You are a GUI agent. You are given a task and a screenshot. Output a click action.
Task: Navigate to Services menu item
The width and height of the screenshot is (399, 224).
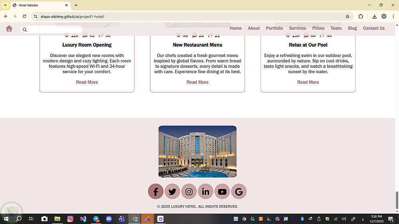pyautogui.click(x=298, y=28)
